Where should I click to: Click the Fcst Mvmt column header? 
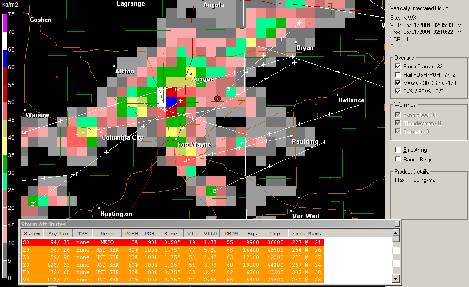[x=306, y=234]
